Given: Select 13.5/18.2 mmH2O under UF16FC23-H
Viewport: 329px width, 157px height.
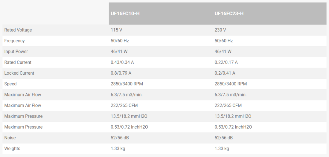Looking at the screenshot, I should (233, 116).
